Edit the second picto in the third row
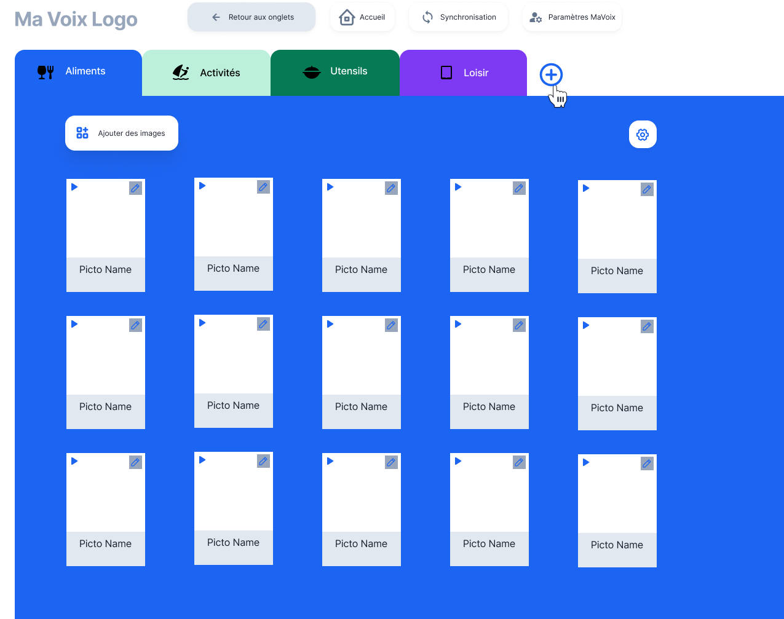 264,461
